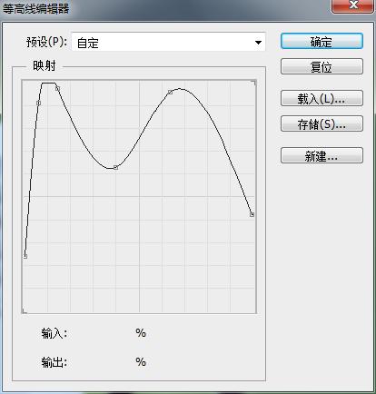The height and width of the screenshot is (394, 376).
Task: Click the 复位 button
Action: 322,66
